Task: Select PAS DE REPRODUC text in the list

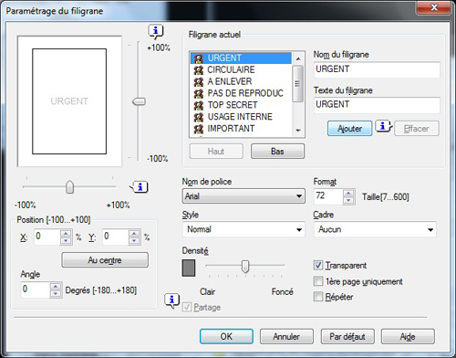Action: [245, 93]
